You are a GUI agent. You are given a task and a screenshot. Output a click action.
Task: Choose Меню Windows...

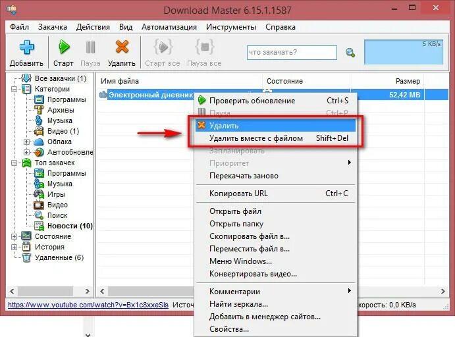pyautogui.click(x=275, y=261)
